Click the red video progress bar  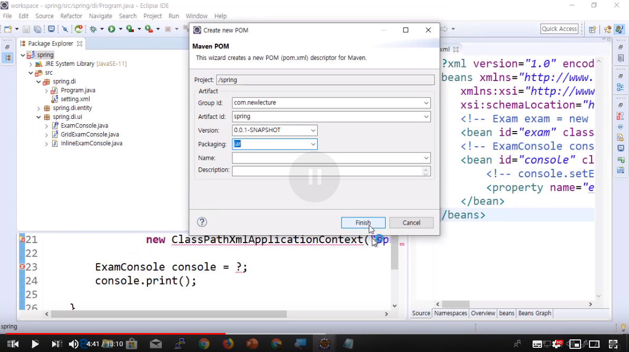point(113,333)
